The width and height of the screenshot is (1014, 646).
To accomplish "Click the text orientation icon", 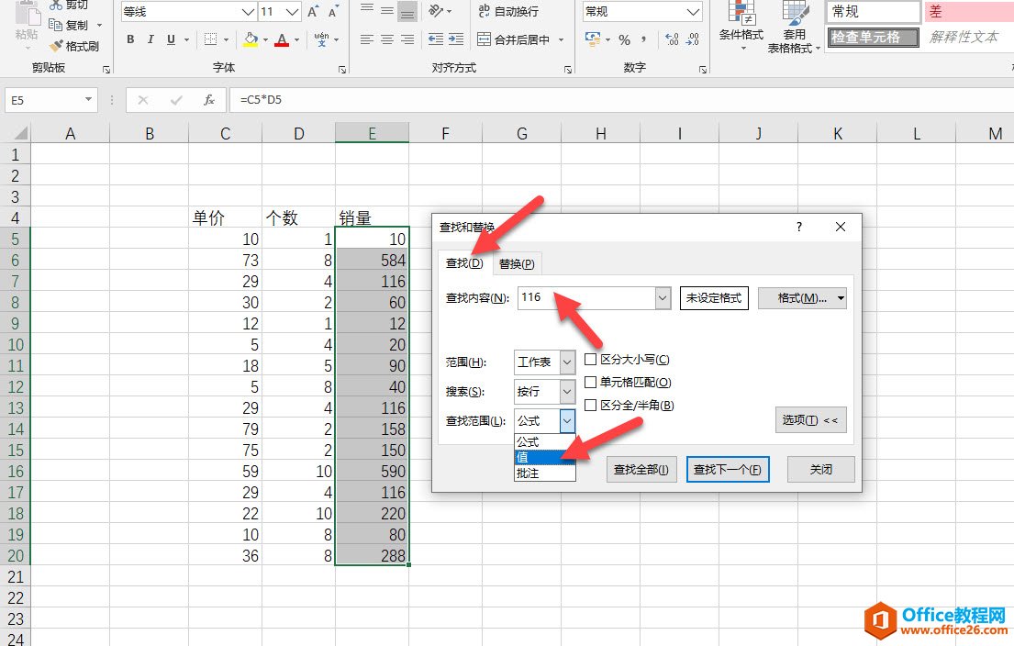I will tap(437, 10).
